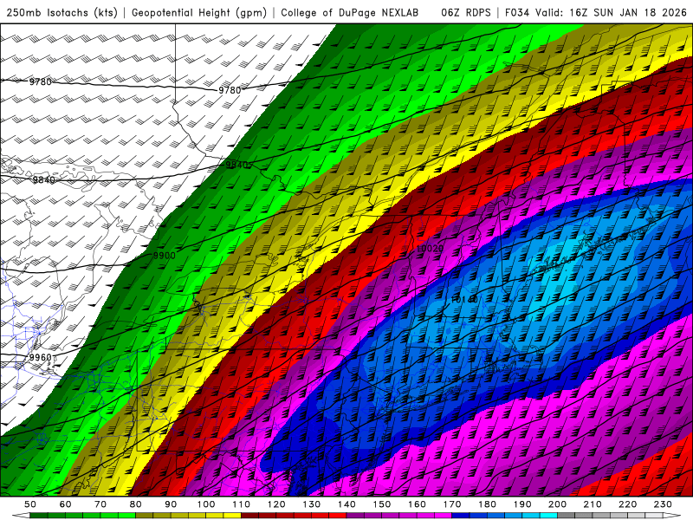The height and width of the screenshot is (520, 693).
Task: Select the cyan swatch just before 200
Action: 548,516
